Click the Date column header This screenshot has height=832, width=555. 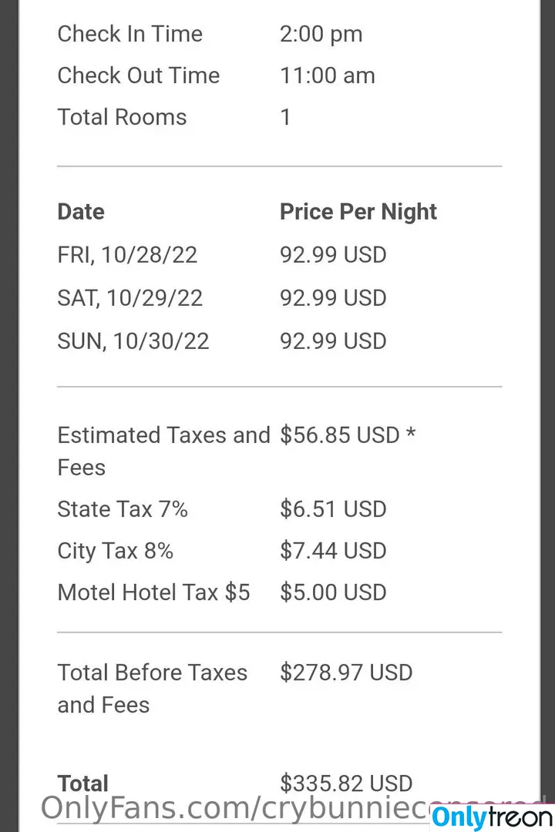point(81,212)
